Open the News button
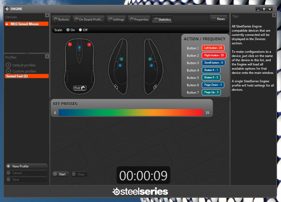This screenshot has width=281, height=202. click(219, 19)
